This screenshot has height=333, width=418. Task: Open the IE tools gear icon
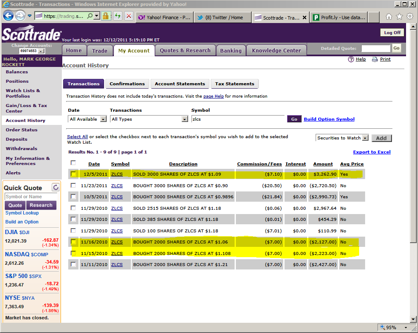click(x=409, y=17)
